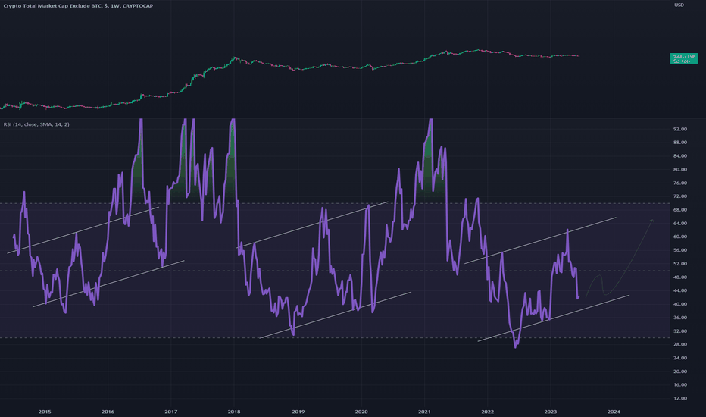Click the 2016 label on time axis
This screenshot has width=706, height=417.
pos(108,412)
